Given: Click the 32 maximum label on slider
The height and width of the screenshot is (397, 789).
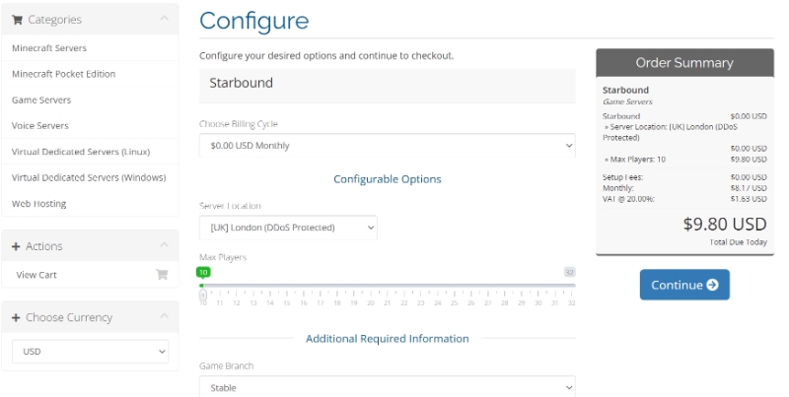Looking at the screenshot, I should pos(569,272).
